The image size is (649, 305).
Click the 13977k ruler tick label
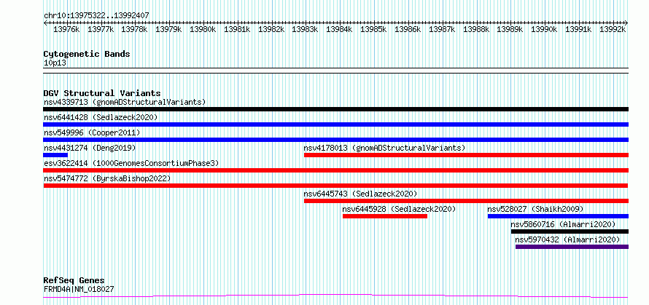[x=101, y=29]
